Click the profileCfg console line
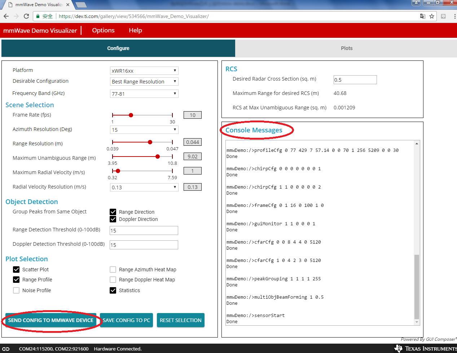 coord(312,150)
